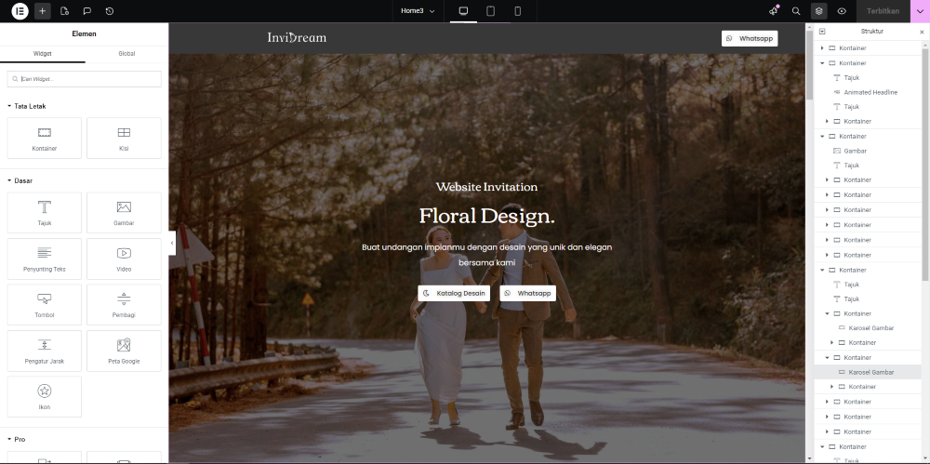The height and width of the screenshot is (464, 930).
Task: Select the Global tab
Action: (126, 53)
